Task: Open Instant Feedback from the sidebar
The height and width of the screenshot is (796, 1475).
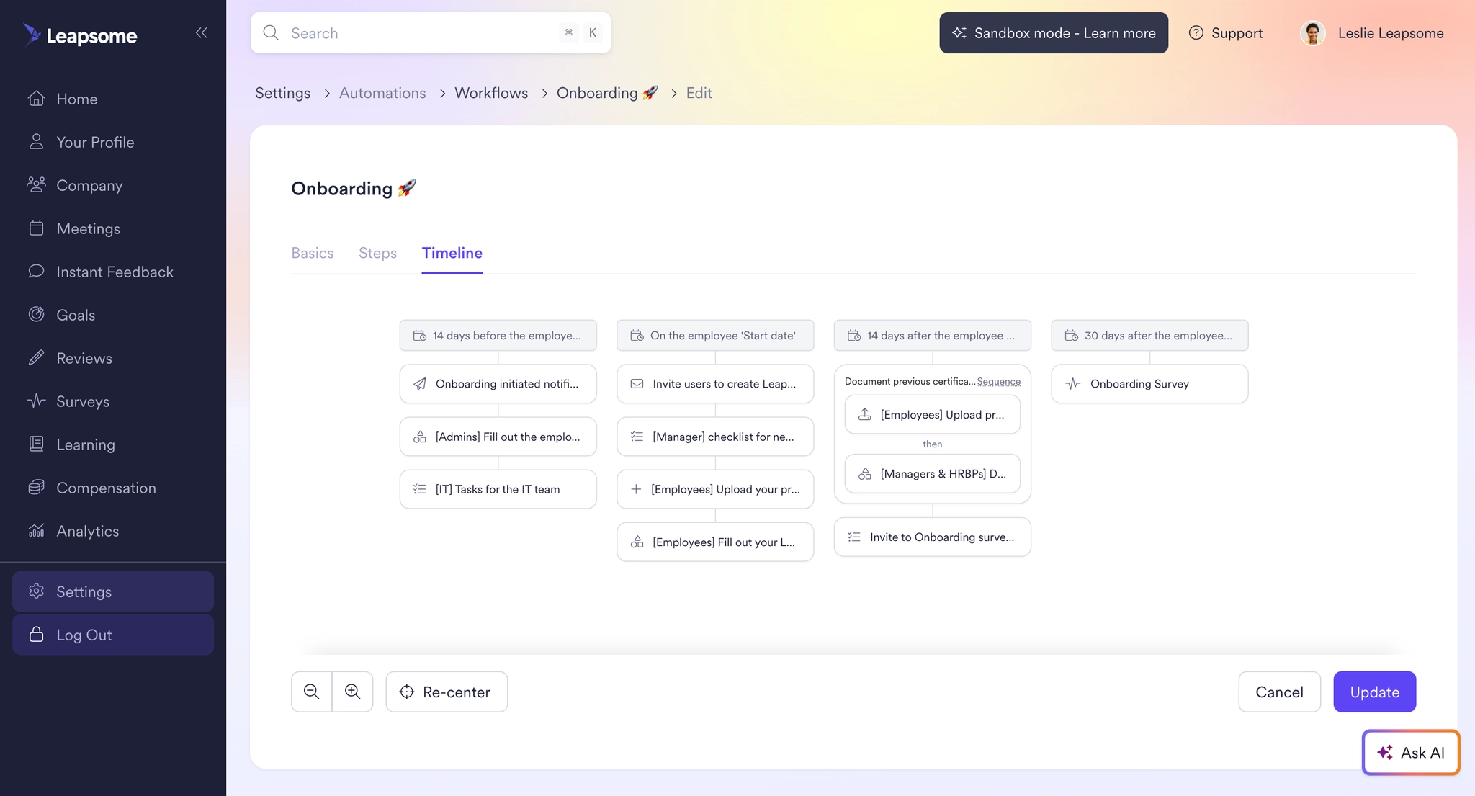Action: 115,272
